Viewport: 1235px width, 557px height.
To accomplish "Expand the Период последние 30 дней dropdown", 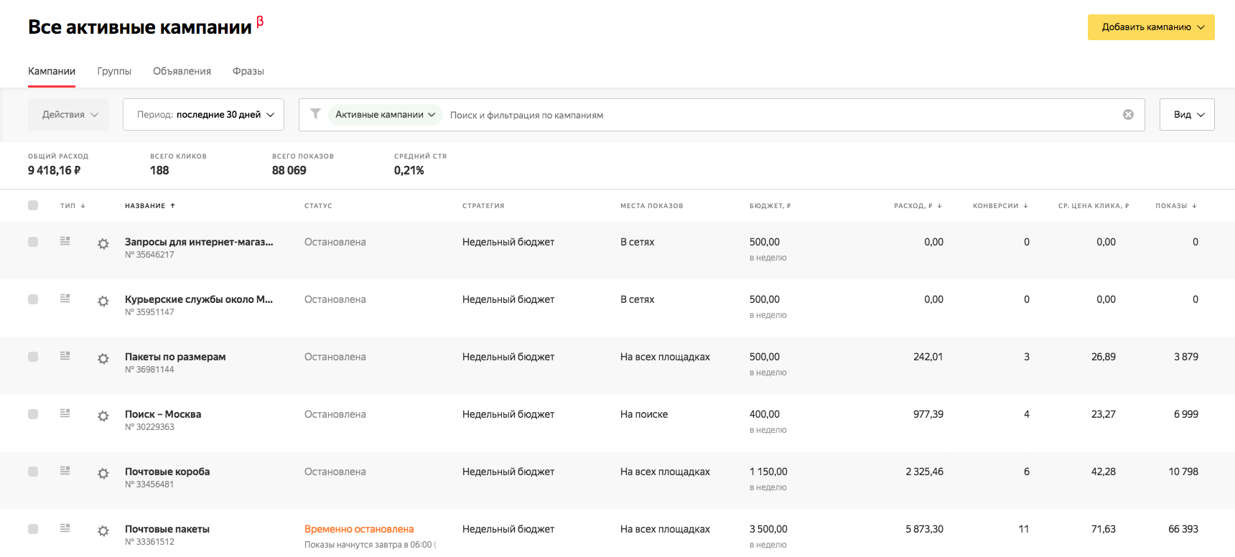I will [x=203, y=115].
